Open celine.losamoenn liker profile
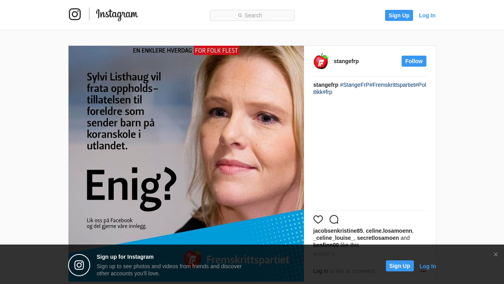Image resolution: width=504 pixels, height=284 pixels. coord(389,231)
